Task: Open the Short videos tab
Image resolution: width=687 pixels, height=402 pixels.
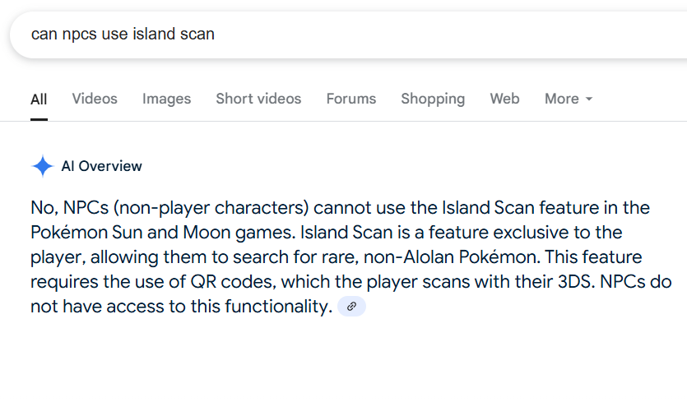Action: pyautogui.click(x=258, y=99)
